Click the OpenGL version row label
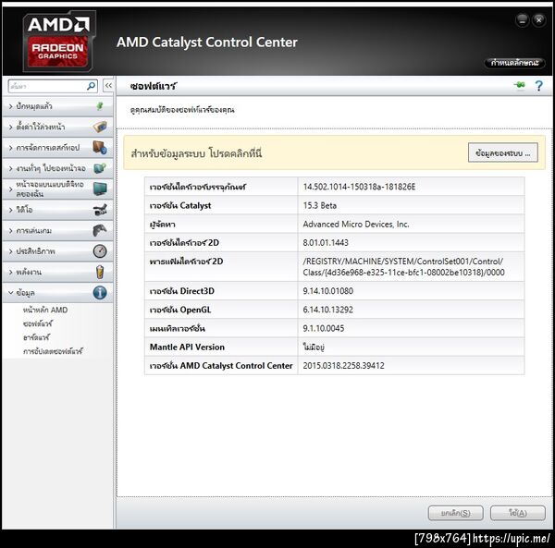The height and width of the screenshot is (548, 555). [x=180, y=310]
